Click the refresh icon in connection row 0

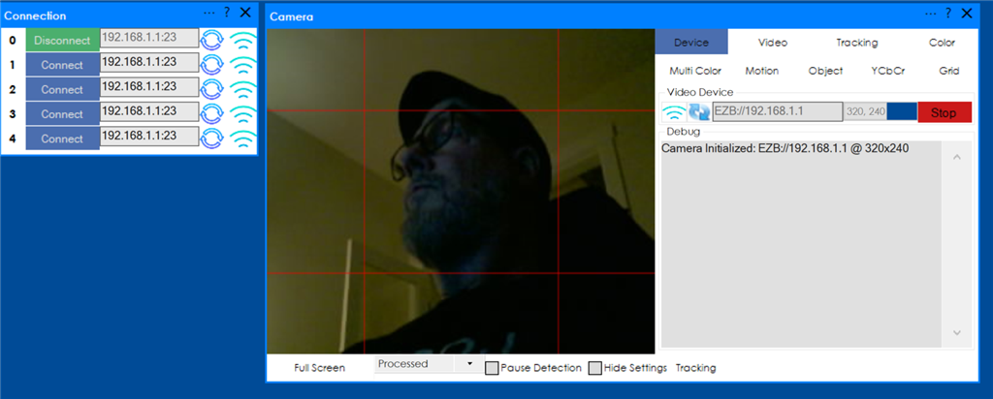[213, 40]
